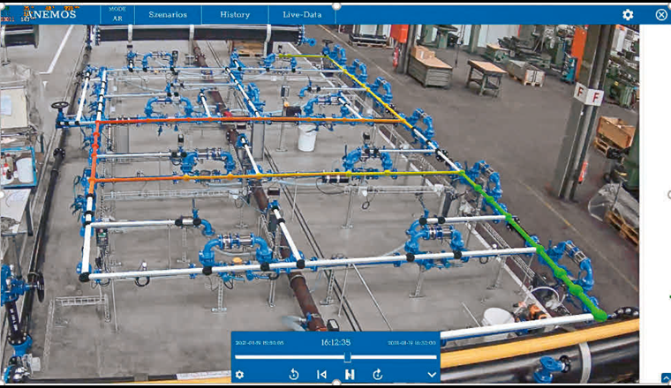Screen dimensions: 671x388
Task: Select the end timestamp on the timeline
Action: tap(413, 342)
